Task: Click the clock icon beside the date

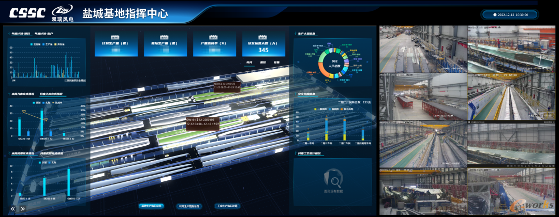Action: pyautogui.click(x=494, y=15)
